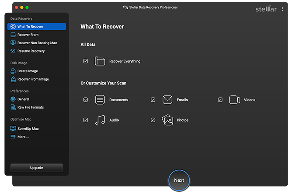Click the Videos camera icon
The height and width of the screenshot is (194, 292).
235,100
